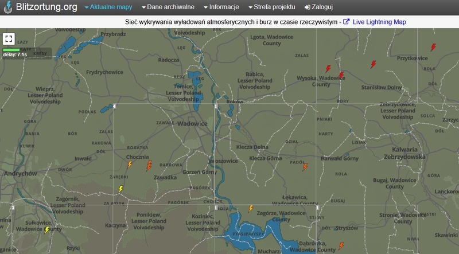
Task: Select the orange lightning strike near Stryszów
Action: pos(341,245)
